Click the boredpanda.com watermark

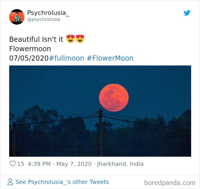click(170, 183)
